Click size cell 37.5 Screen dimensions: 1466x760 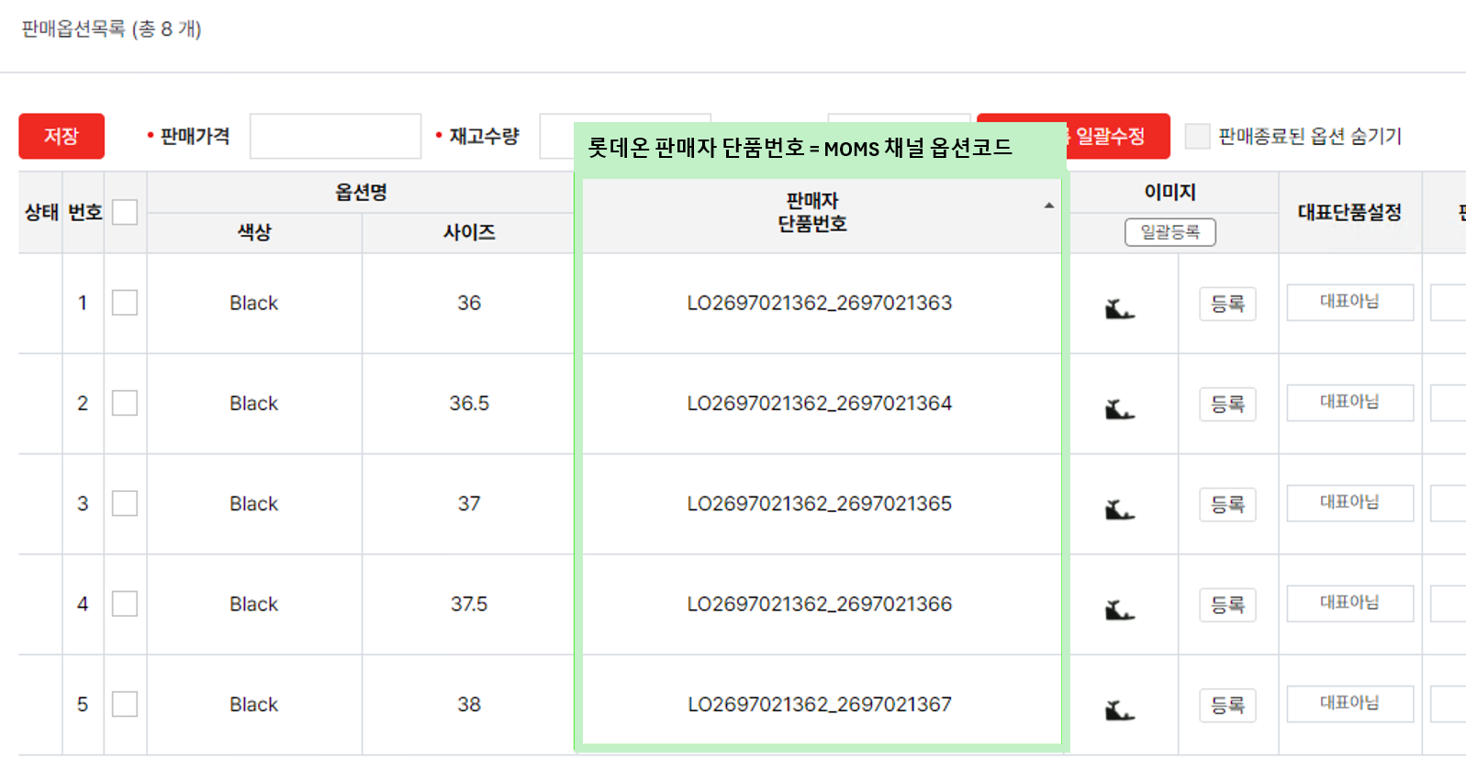[x=469, y=604]
